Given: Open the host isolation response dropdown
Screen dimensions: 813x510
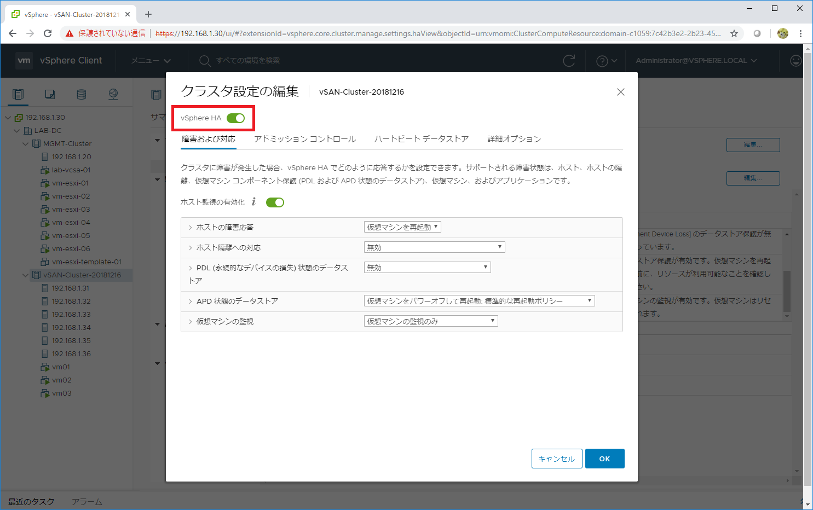Looking at the screenshot, I should click(x=434, y=247).
